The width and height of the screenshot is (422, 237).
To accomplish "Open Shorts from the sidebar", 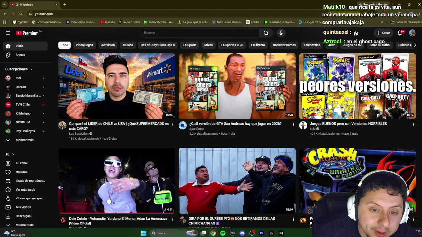I will tap(25, 55).
